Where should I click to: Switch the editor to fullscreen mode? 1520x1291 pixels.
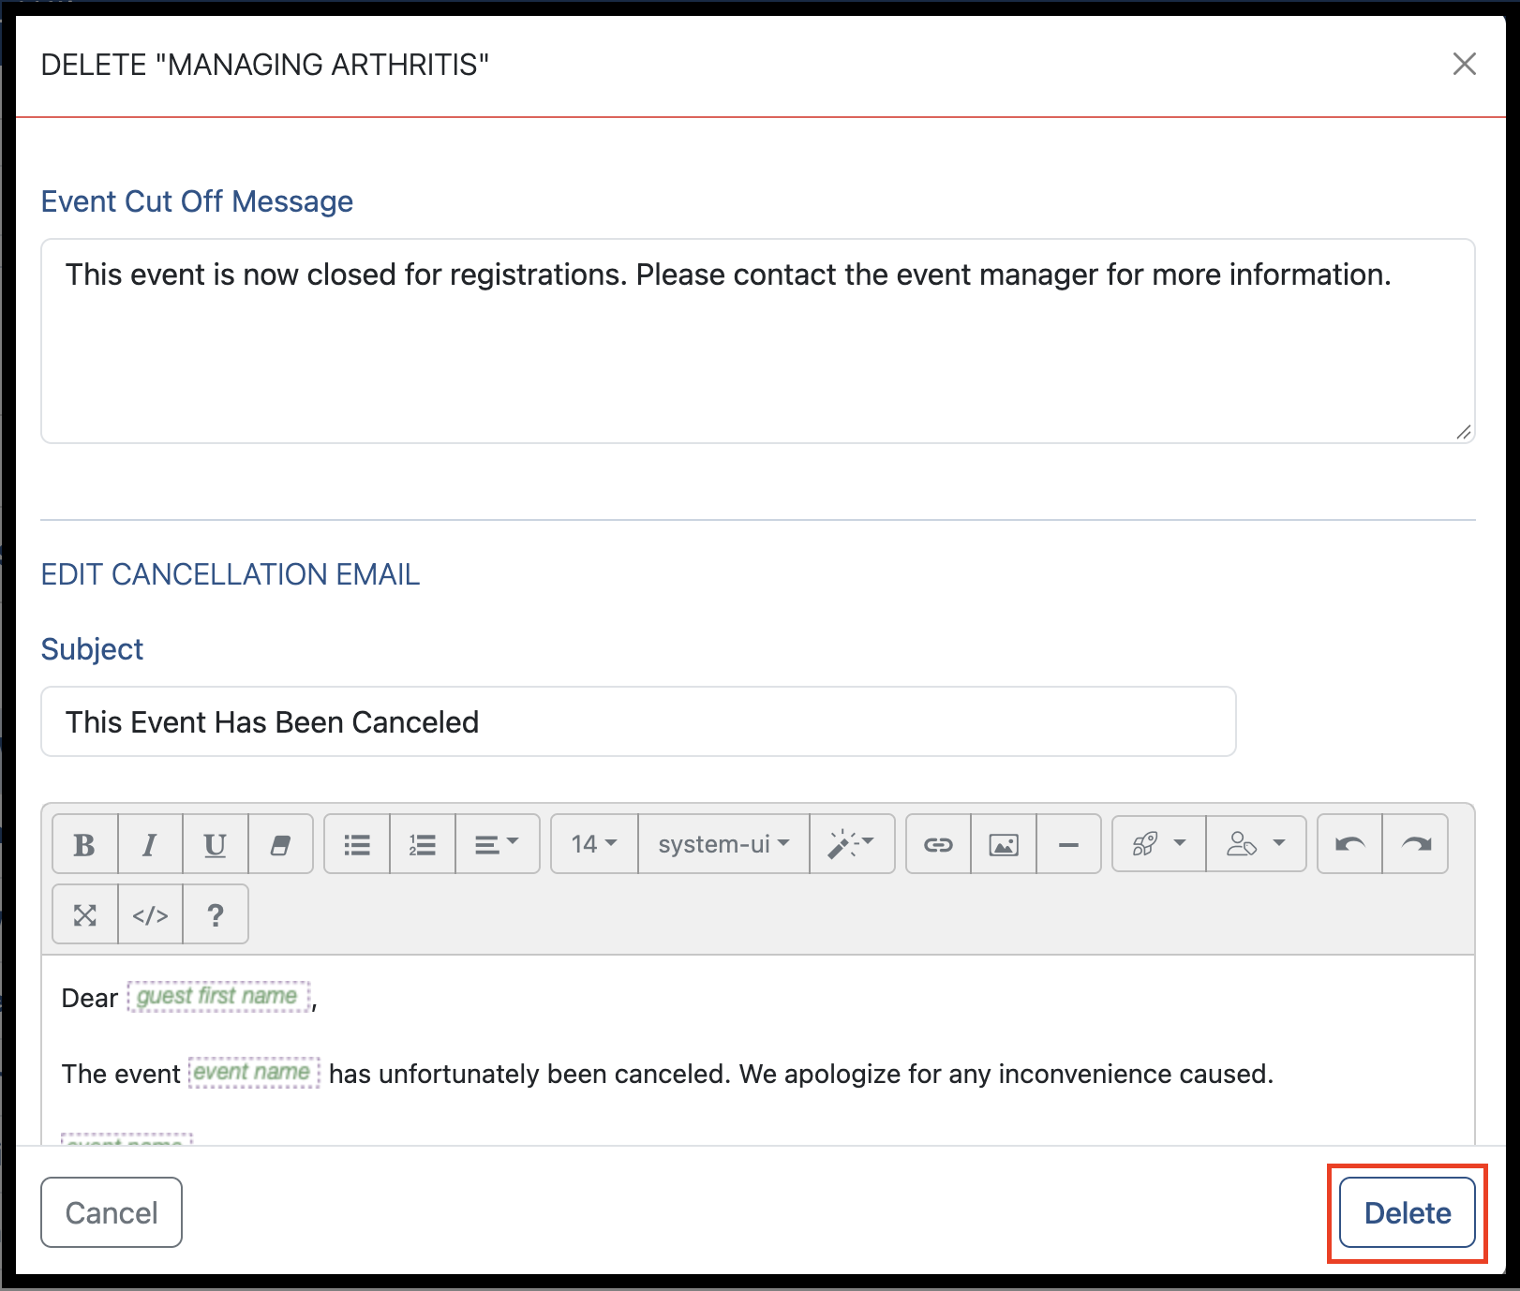tap(85, 914)
